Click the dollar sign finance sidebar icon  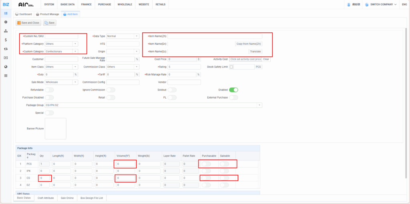[x=6, y=40]
